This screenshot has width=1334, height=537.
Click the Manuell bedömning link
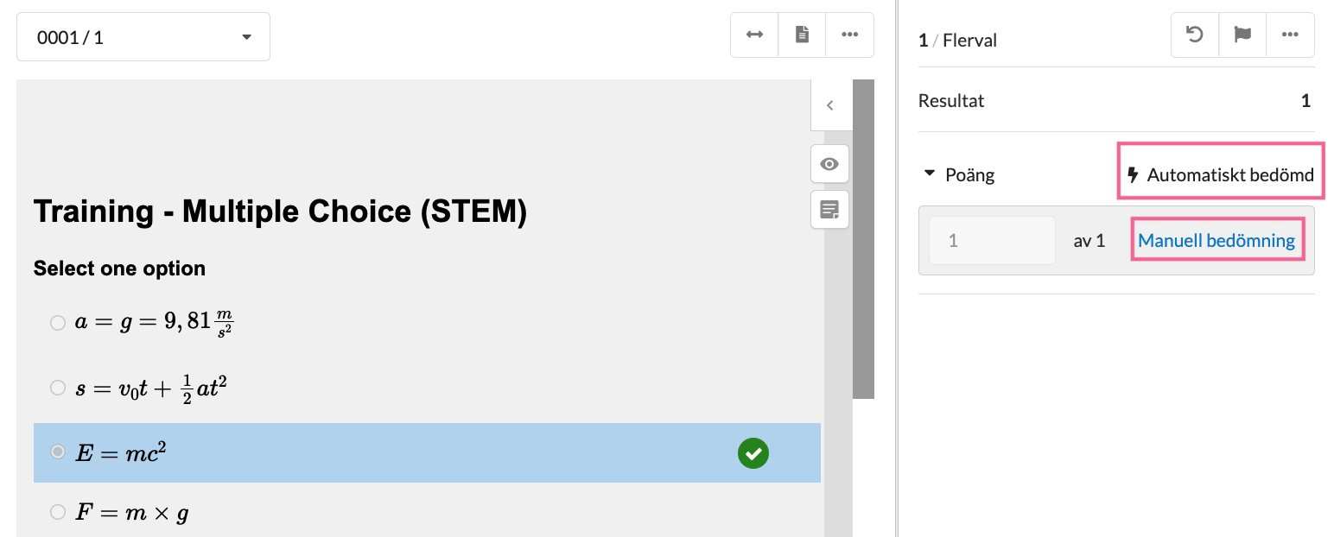(1216, 240)
